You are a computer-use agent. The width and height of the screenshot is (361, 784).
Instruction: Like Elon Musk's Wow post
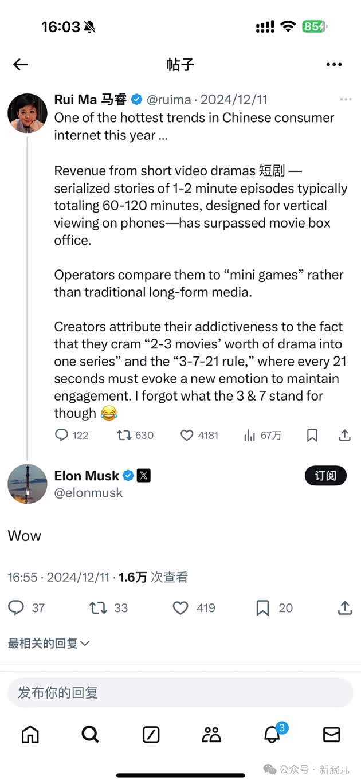pos(180,608)
